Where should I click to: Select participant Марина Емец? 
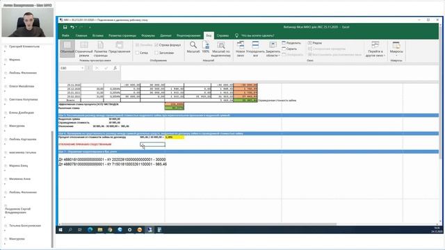pyautogui.click(x=19, y=165)
